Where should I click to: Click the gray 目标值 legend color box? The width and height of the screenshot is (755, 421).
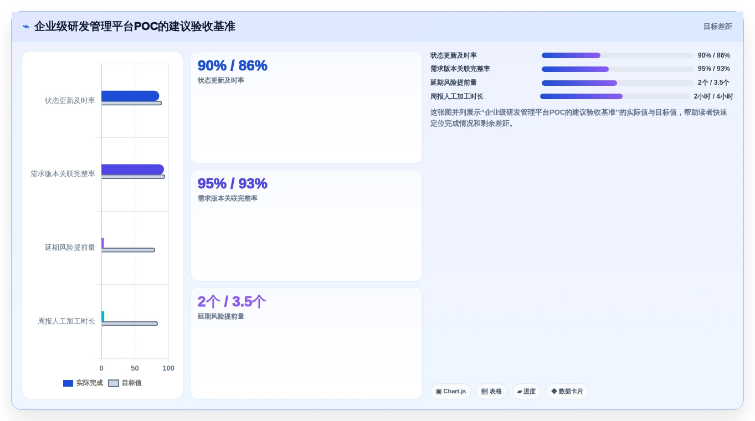(x=114, y=383)
